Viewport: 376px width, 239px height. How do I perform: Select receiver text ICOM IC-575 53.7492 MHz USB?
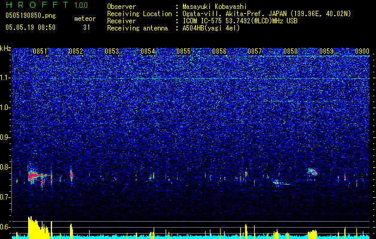point(240,21)
